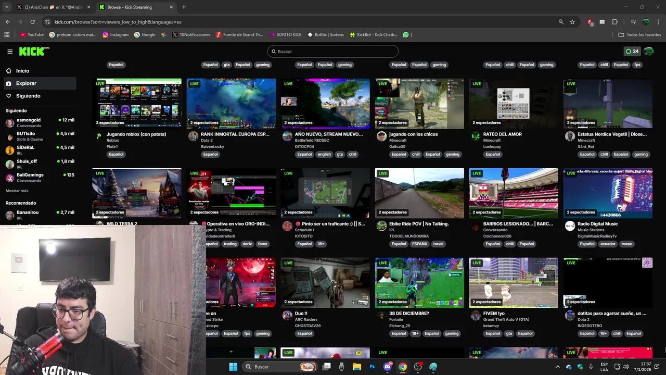Open the 24 points balance button

click(632, 52)
